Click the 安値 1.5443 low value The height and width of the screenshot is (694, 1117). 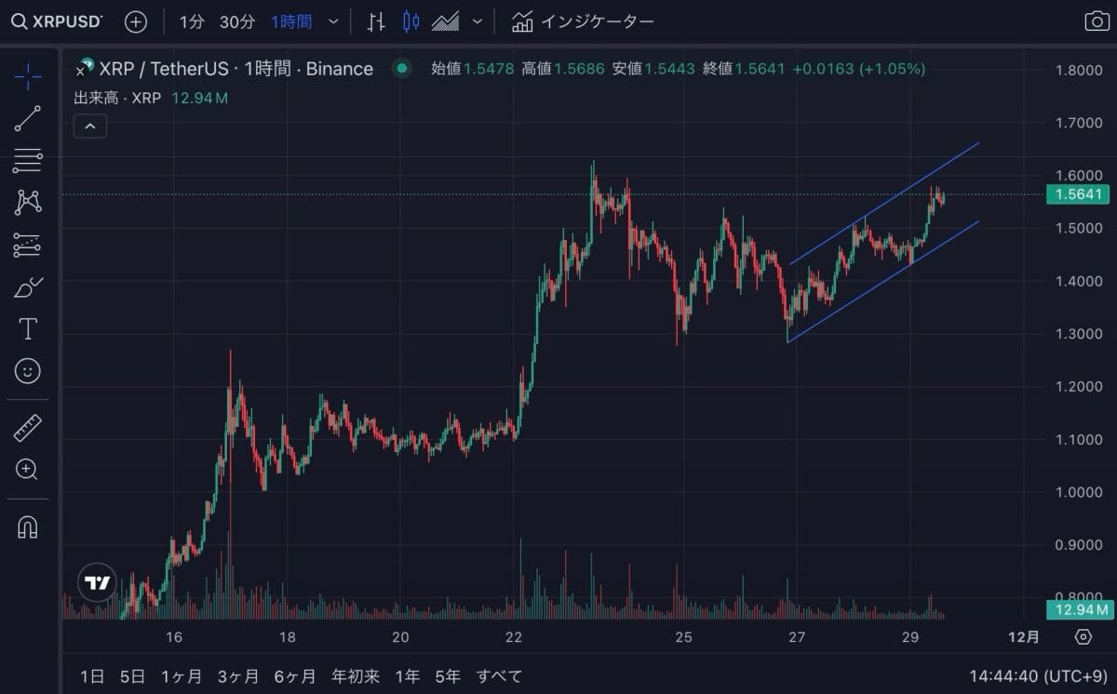tap(653, 69)
